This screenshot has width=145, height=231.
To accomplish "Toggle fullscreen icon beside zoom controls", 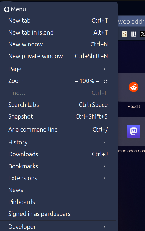I will tap(106, 81).
